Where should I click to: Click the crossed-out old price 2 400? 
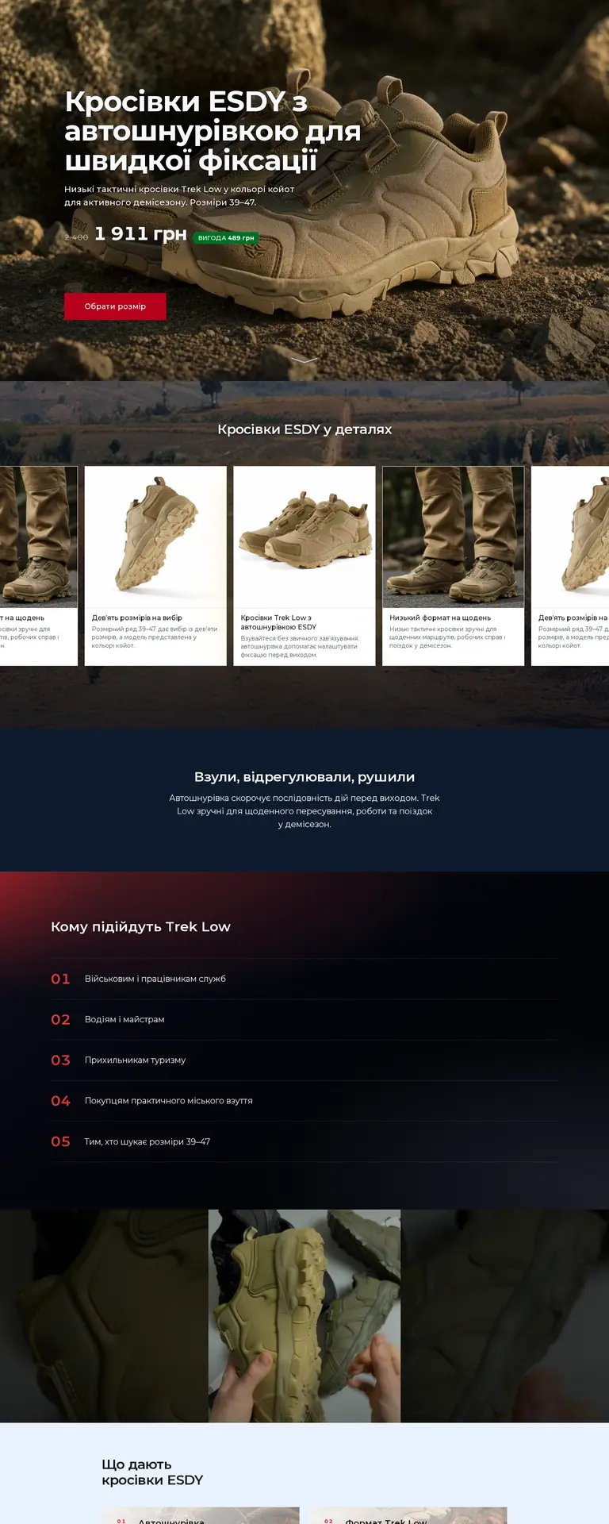pos(76,237)
